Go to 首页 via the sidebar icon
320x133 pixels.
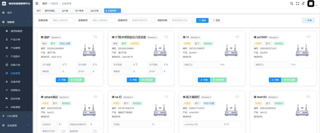click(x=3, y=12)
